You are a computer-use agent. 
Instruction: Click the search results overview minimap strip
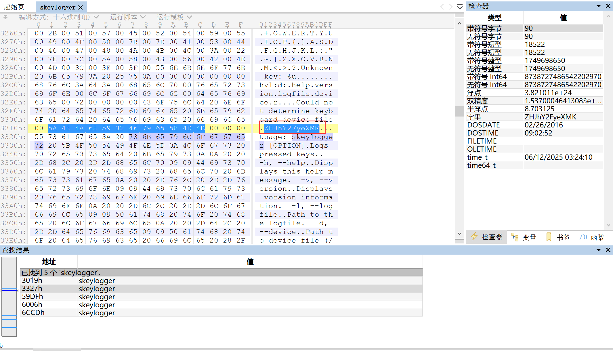tap(9, 296)
